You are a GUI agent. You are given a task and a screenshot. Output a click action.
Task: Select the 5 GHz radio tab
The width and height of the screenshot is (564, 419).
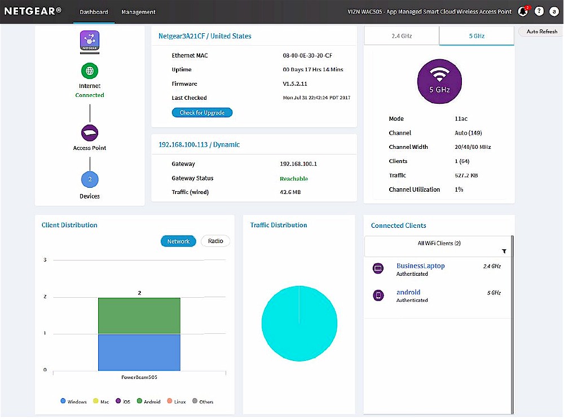pos(477,36)
